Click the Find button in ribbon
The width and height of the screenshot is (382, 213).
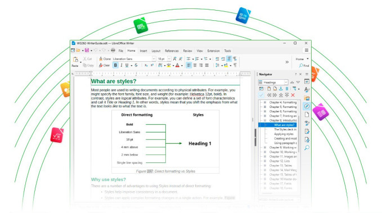[x=304, y=66]
